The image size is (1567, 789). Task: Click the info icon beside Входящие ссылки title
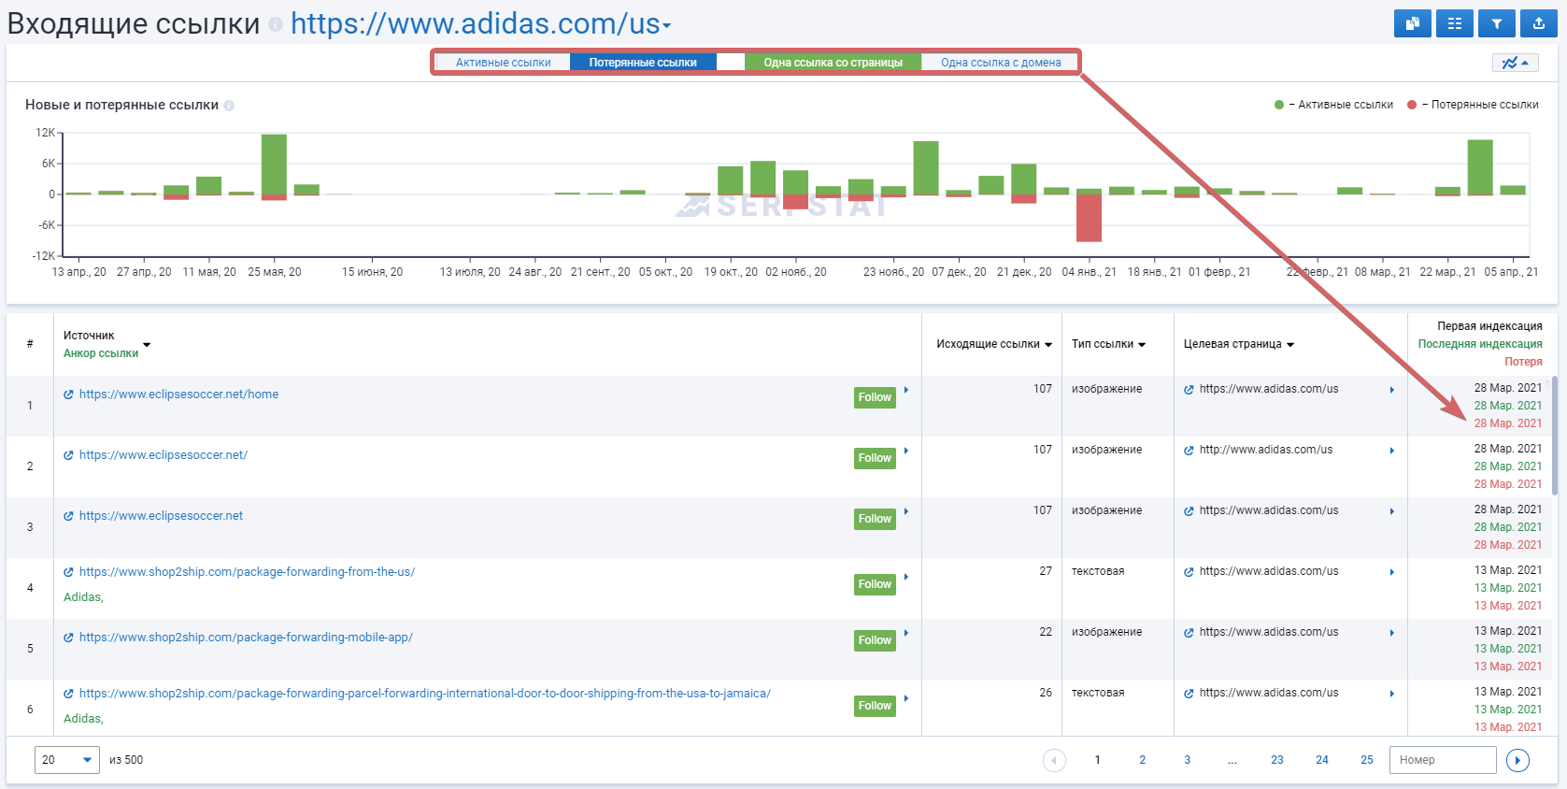click(275, 24)
